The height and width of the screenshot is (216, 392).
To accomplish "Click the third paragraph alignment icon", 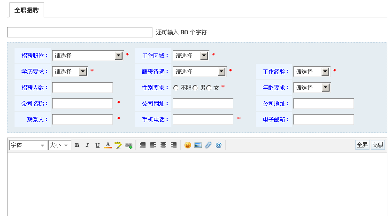I will tap(163, 145).
